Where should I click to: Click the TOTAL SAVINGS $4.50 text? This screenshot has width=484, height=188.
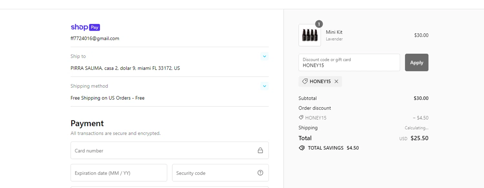point(333,148)
